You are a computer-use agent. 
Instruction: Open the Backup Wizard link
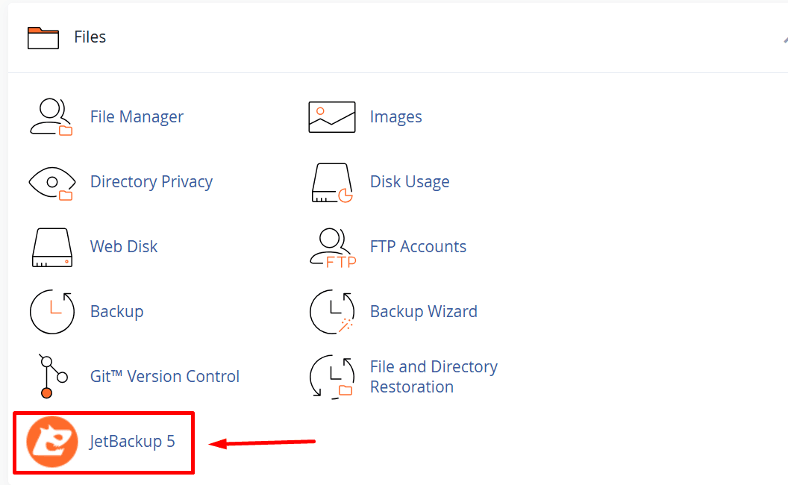click(423, 311)
